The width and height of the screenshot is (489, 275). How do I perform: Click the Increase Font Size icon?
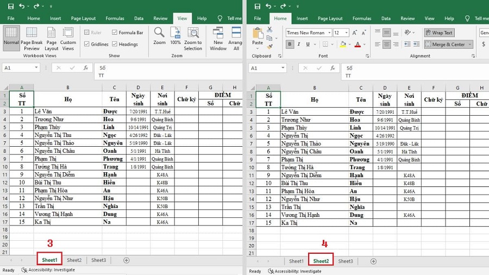pos(355,33)
